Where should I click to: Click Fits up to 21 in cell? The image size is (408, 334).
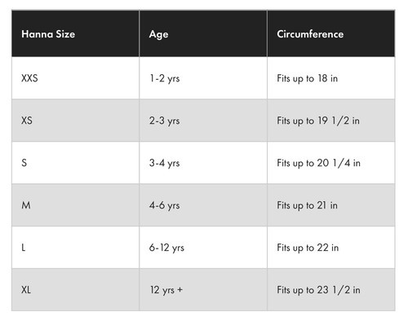331,205
